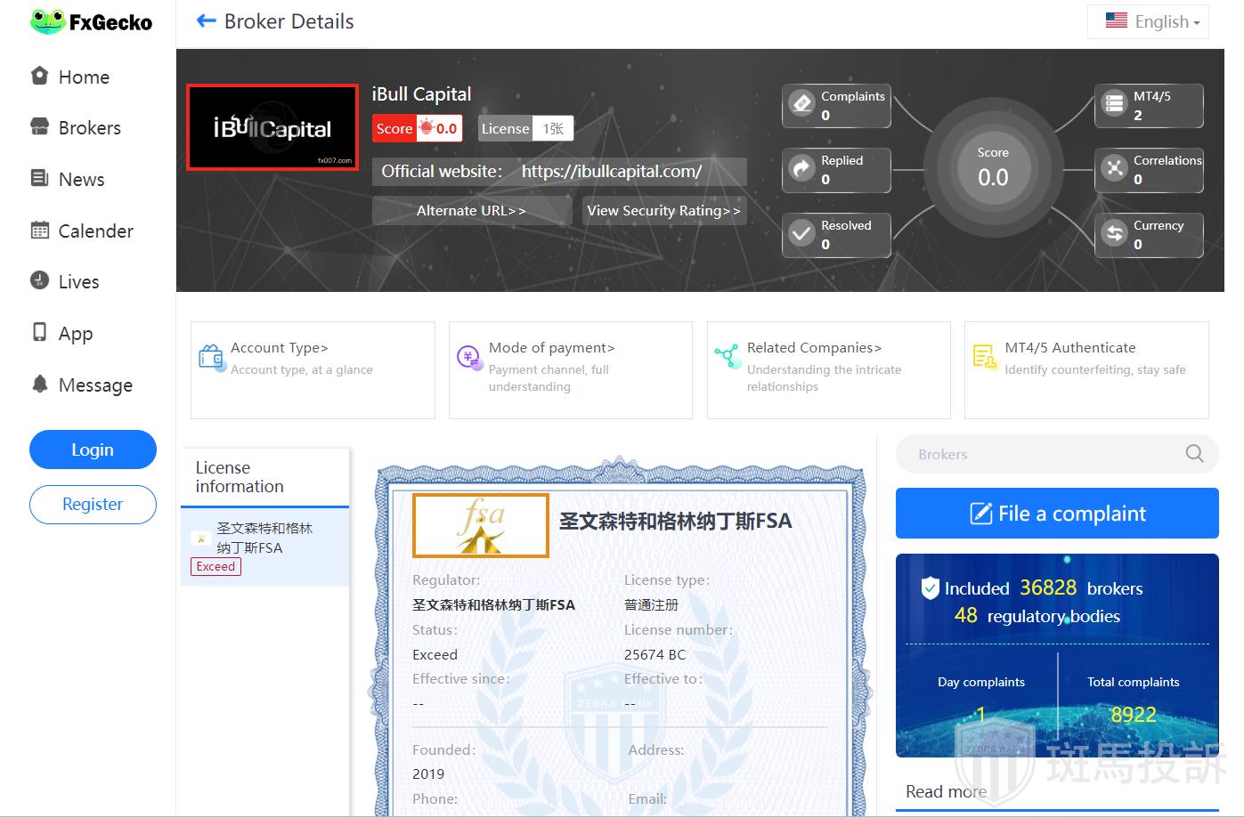This screenshot has width=1244, height=818.
Task: Click the back arrow beside Broker Details
Action: (x=206, y=21)
